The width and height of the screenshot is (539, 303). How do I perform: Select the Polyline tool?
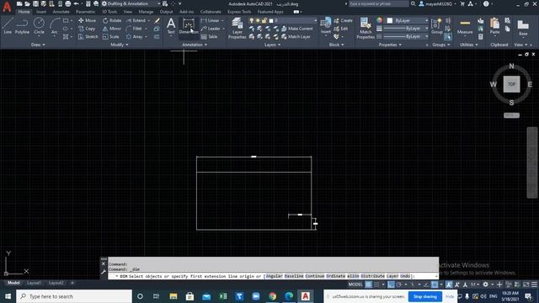pos(22,26)
